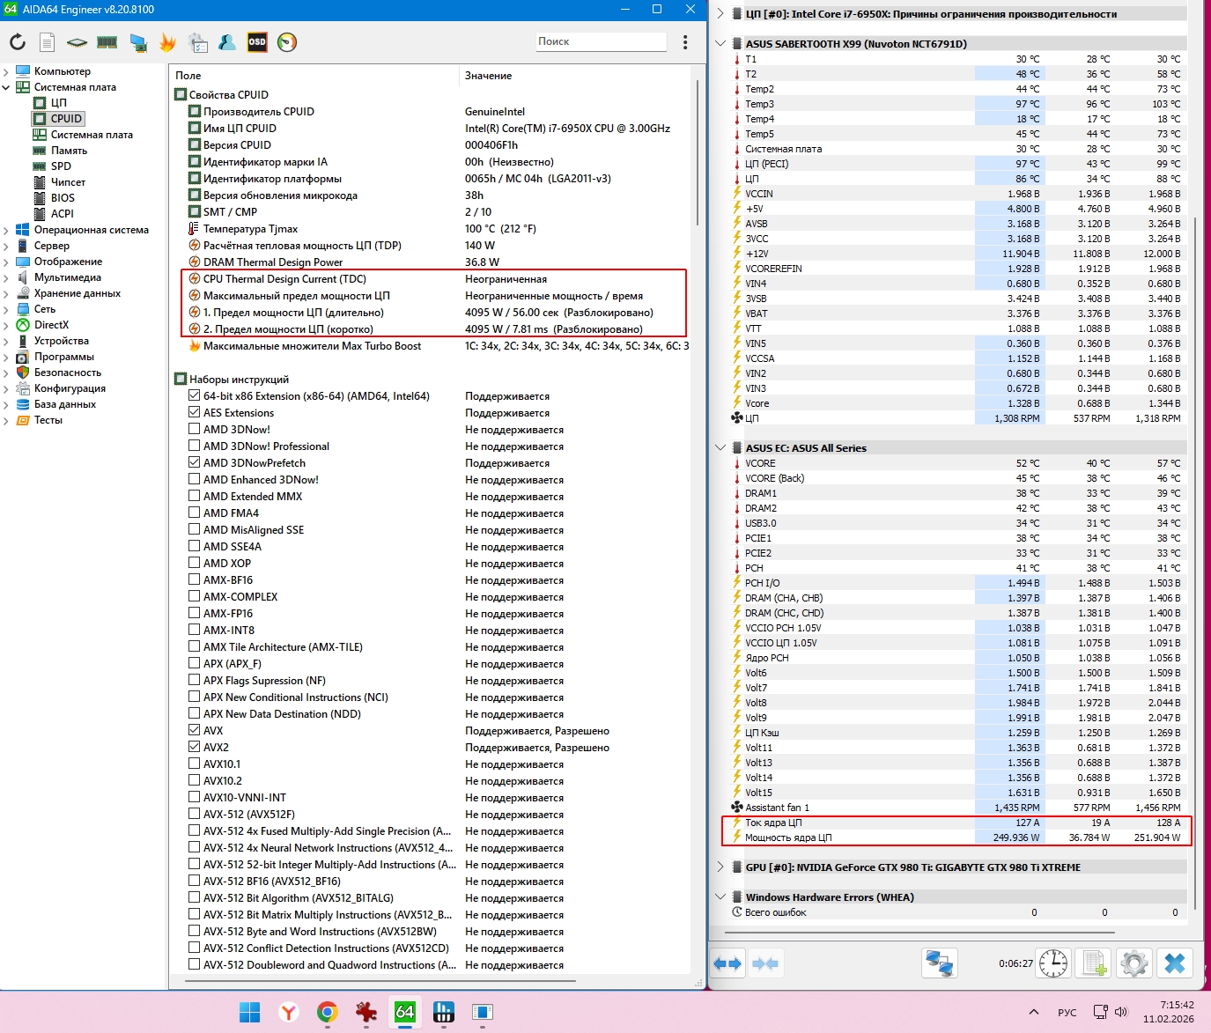Open the gear settings button in sensor window

point(1134,963)
